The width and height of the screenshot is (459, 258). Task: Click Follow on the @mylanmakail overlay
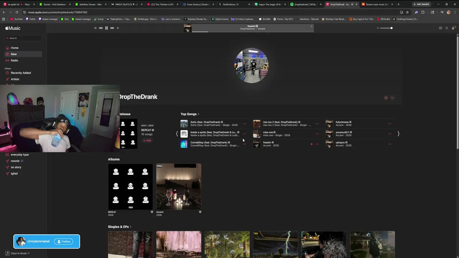click(63, 242)
